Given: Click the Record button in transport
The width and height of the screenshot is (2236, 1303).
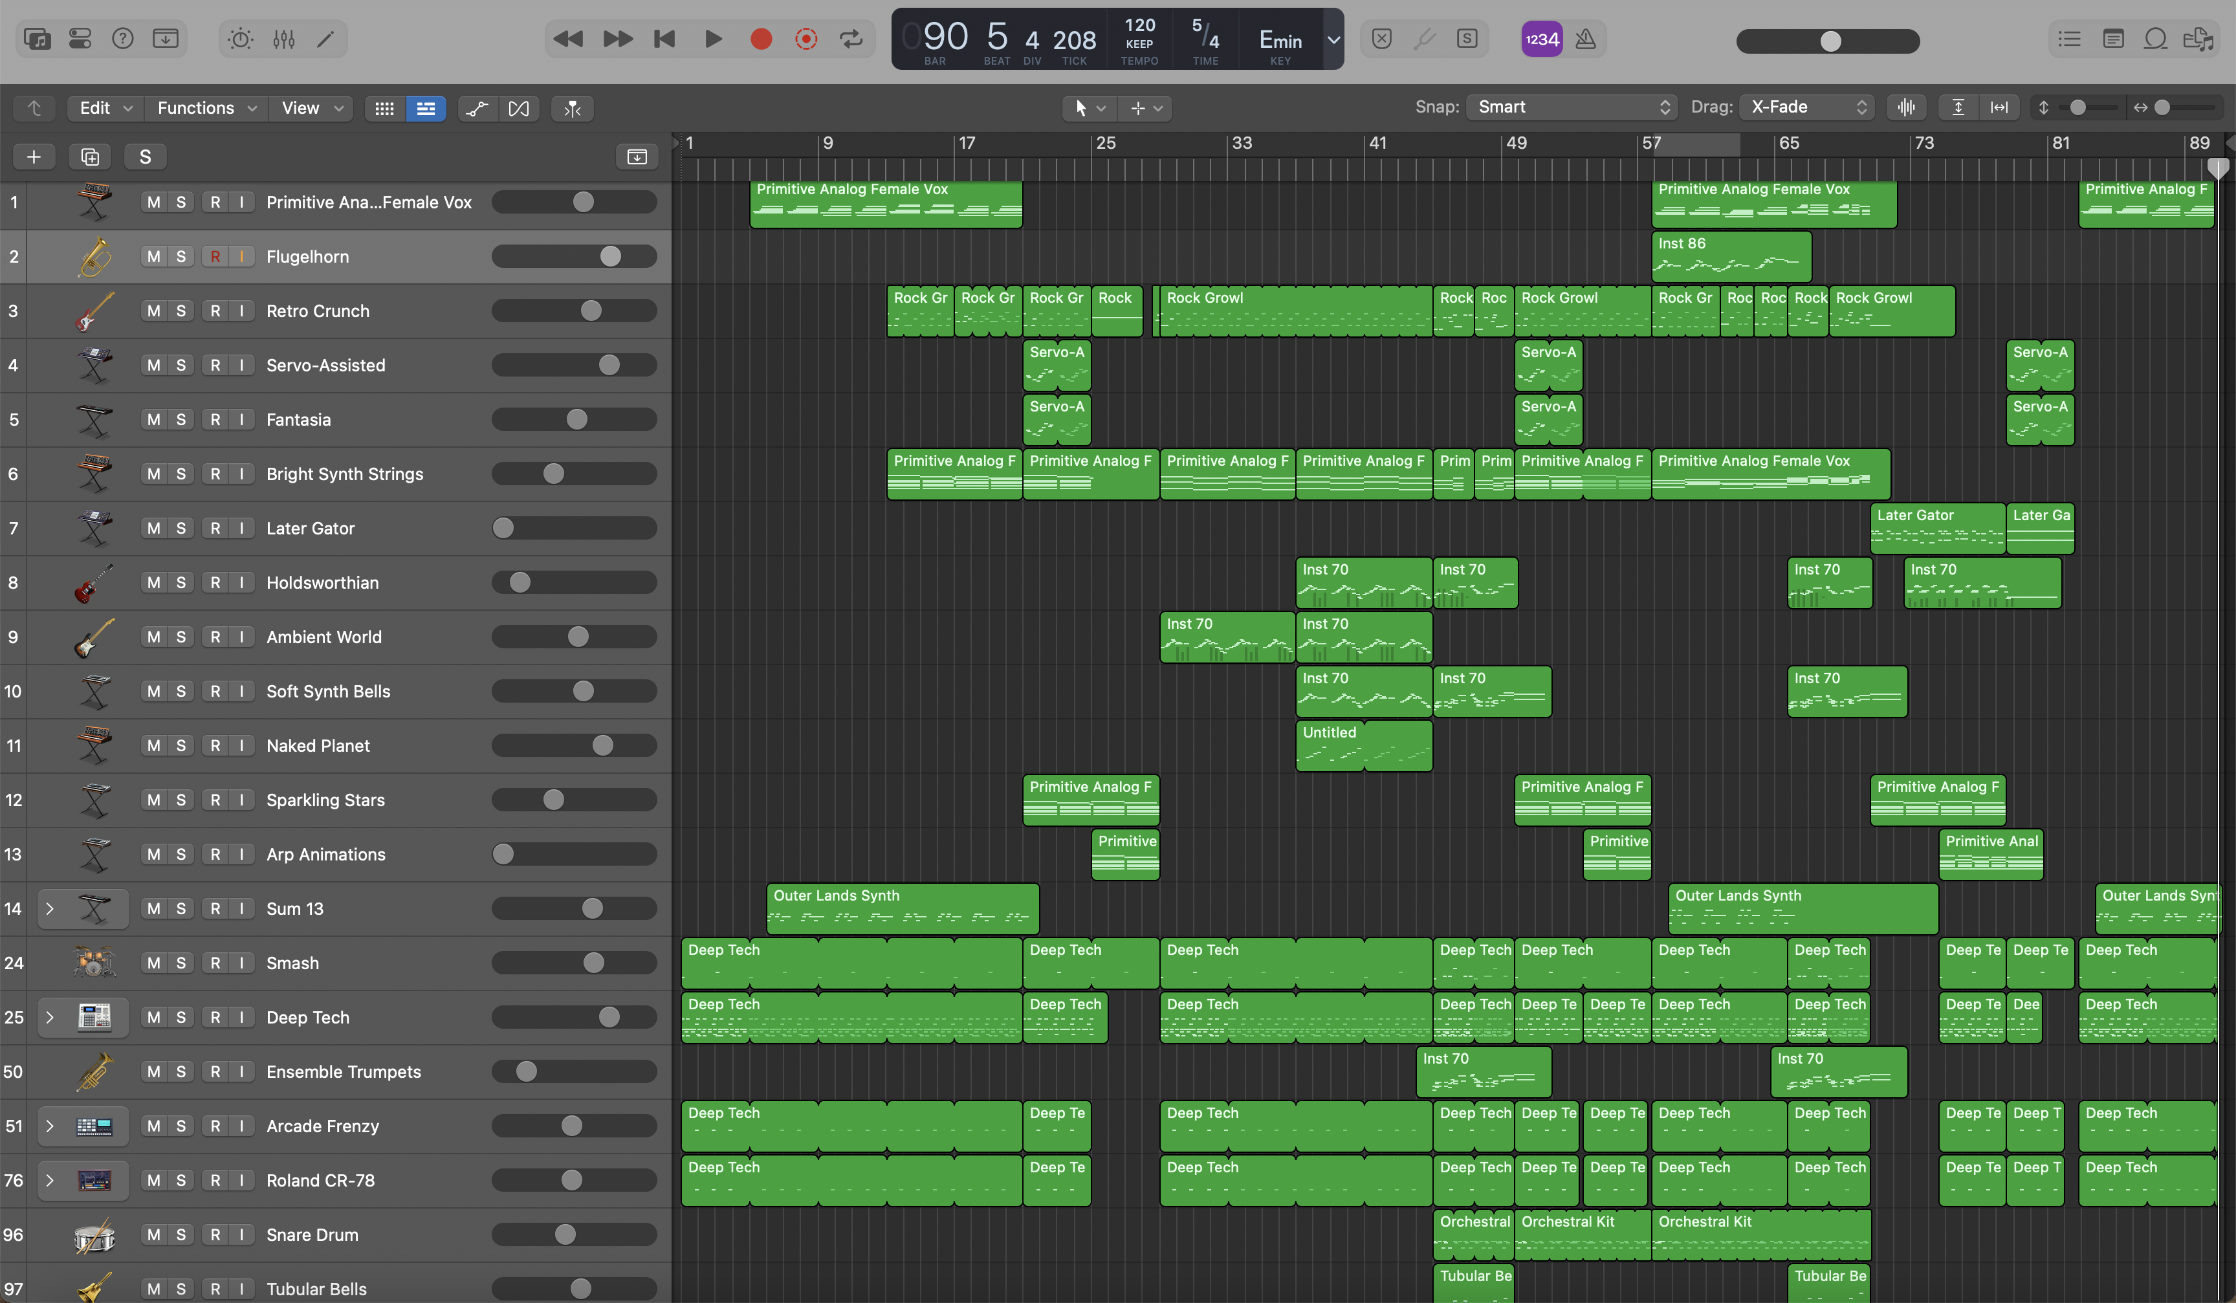Looking at the screenshot, I should point(760,39).
